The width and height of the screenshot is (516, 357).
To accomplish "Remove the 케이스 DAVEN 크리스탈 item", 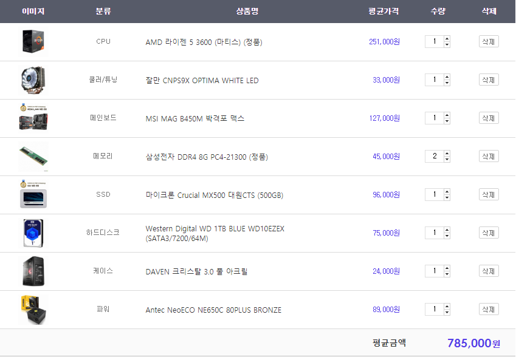I will pyautogui.click(x=489, y=271).
